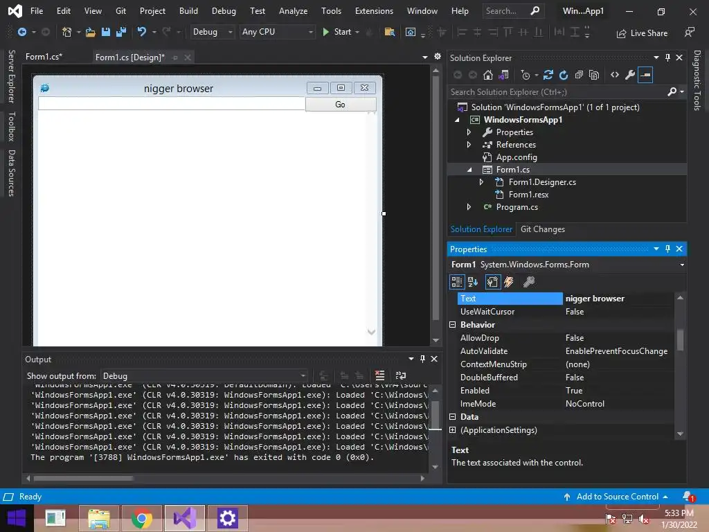The width and height of the screenshot is (709, 532).
Task: Show Properties icon in Properties toolbar
Action: 492,282
